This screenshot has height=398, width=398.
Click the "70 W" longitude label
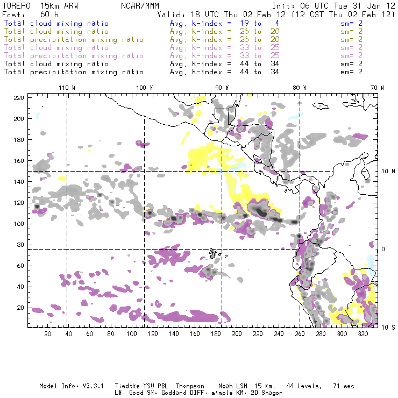(x=377, y=88)
